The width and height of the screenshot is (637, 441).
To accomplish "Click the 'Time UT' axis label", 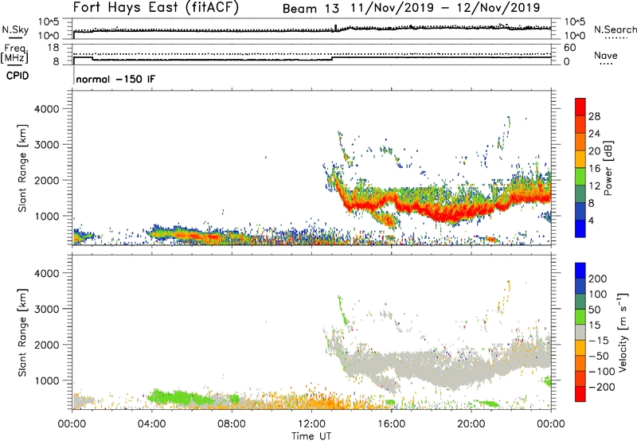I will tap(311, 435).
